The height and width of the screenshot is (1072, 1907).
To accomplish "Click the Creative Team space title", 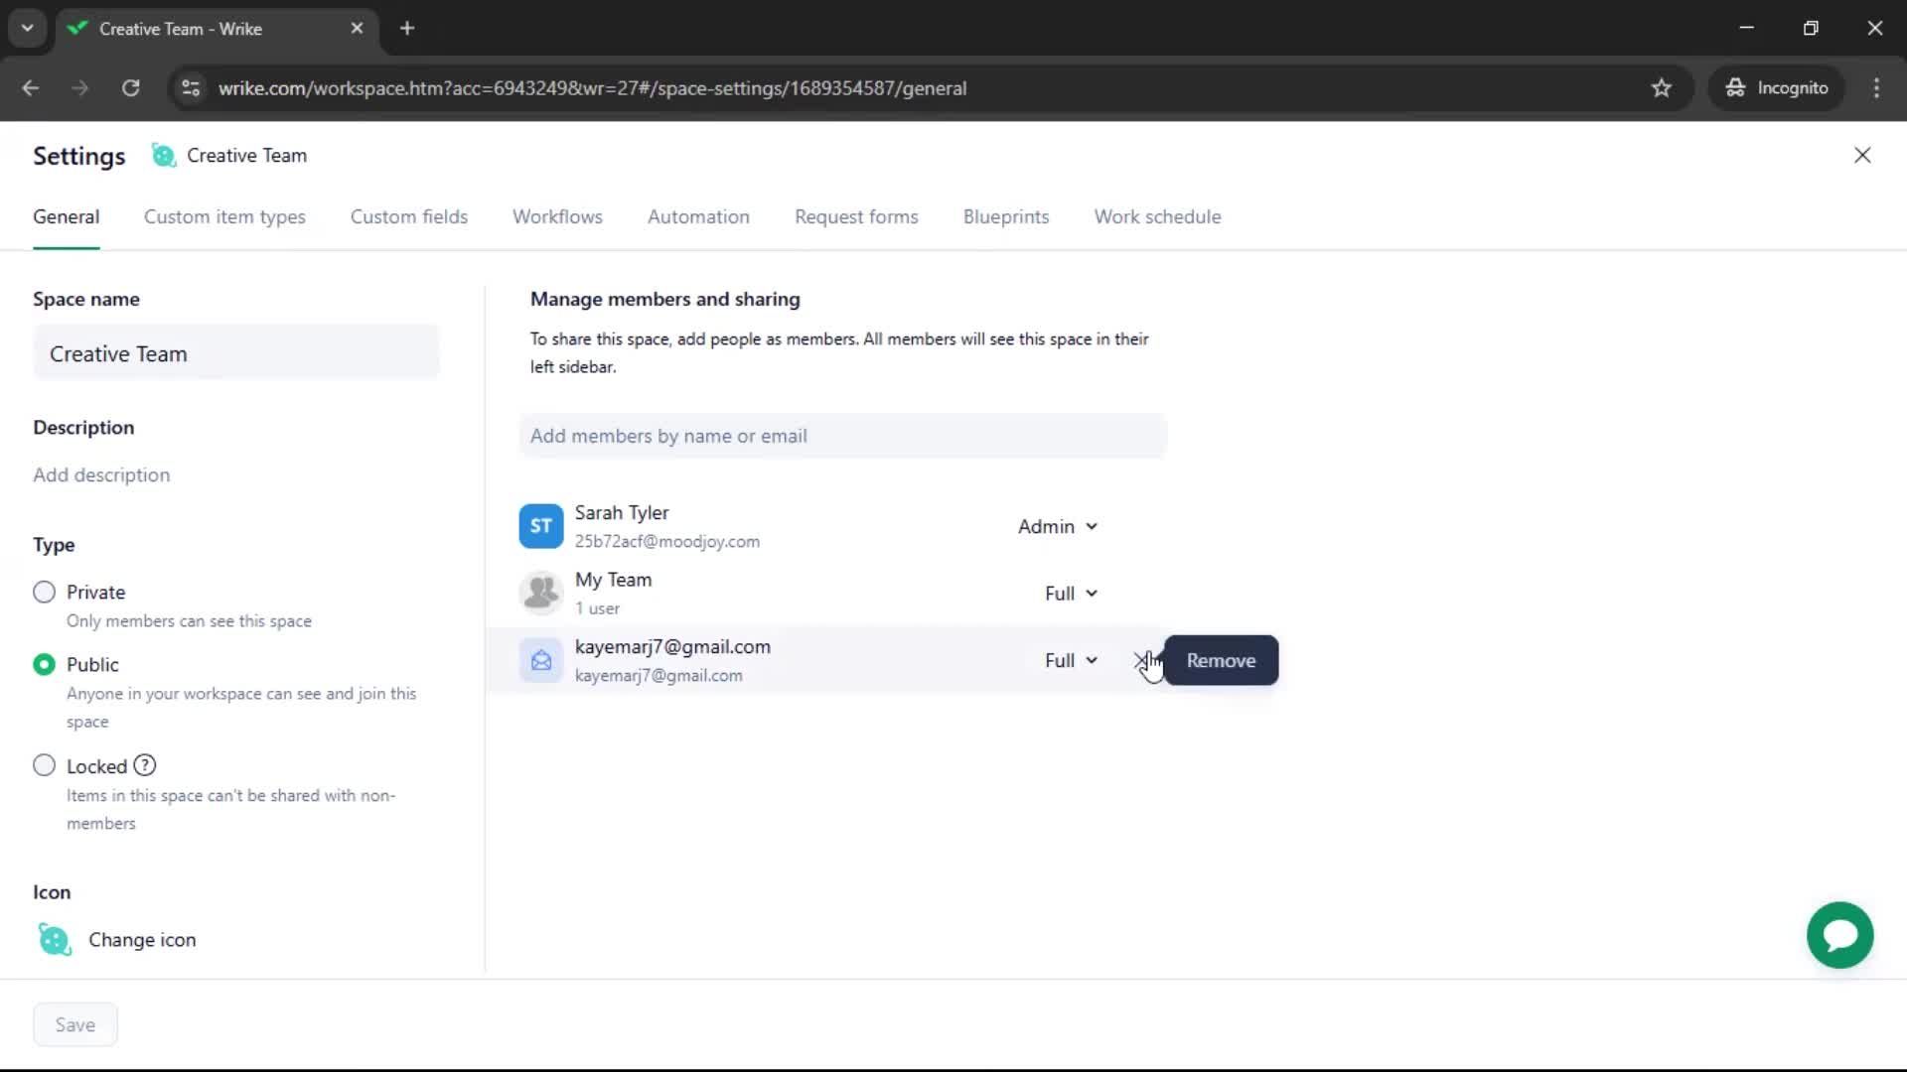I will coord(246,155).
